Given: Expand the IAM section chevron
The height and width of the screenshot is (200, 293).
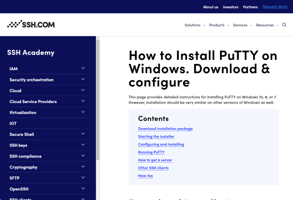Looking at the screenshot, I should pos(83,68).
